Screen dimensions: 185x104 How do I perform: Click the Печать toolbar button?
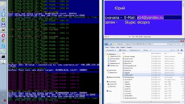[x=146, y=50]
